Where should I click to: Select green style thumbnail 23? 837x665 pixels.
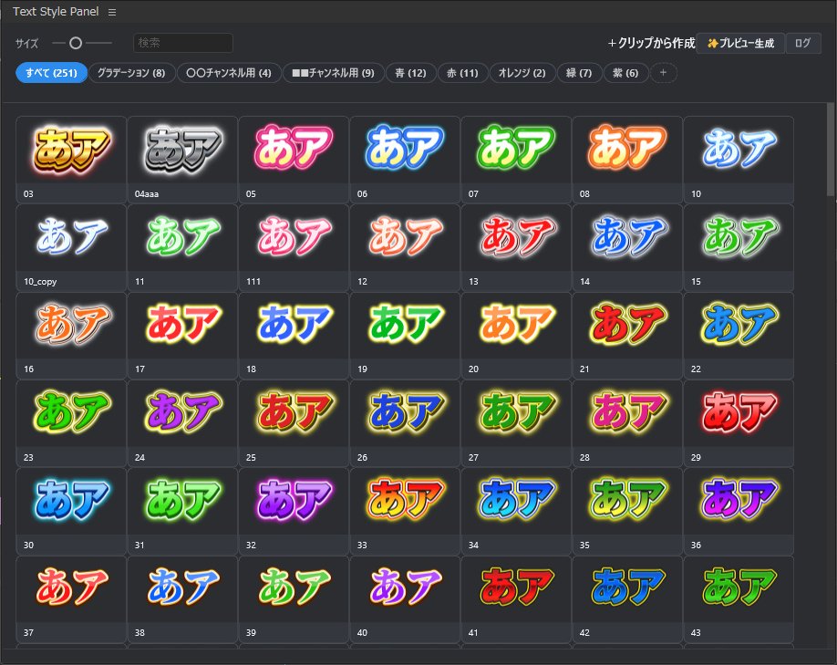[x=71, y=423]
